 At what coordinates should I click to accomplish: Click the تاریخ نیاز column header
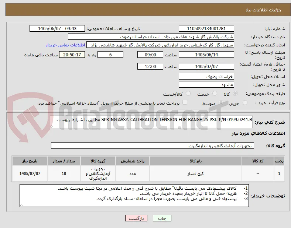30,161
